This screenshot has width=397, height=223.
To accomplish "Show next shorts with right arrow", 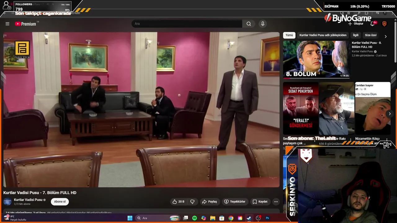I will [390, 114].
